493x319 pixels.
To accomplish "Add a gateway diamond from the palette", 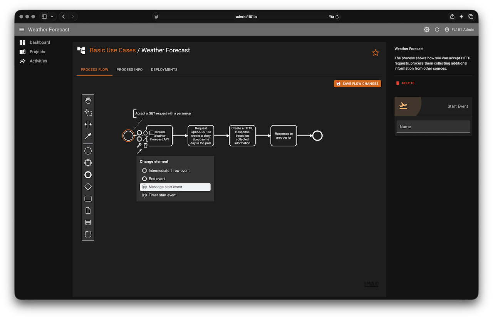I will [x=88, y=187].
